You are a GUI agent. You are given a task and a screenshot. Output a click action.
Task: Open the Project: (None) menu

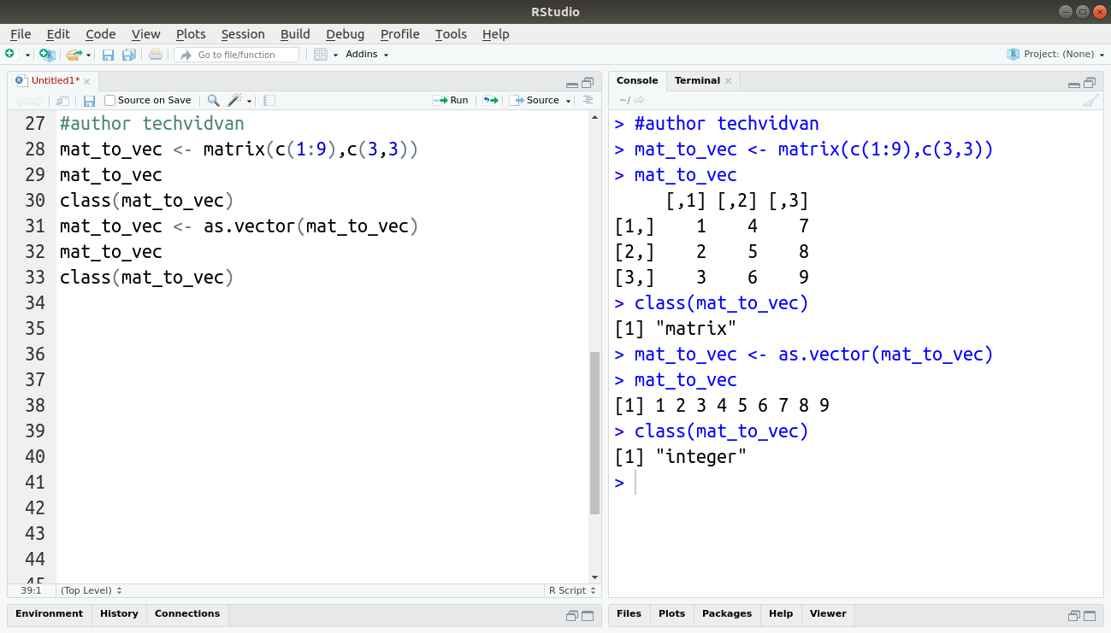point(1055,54)
